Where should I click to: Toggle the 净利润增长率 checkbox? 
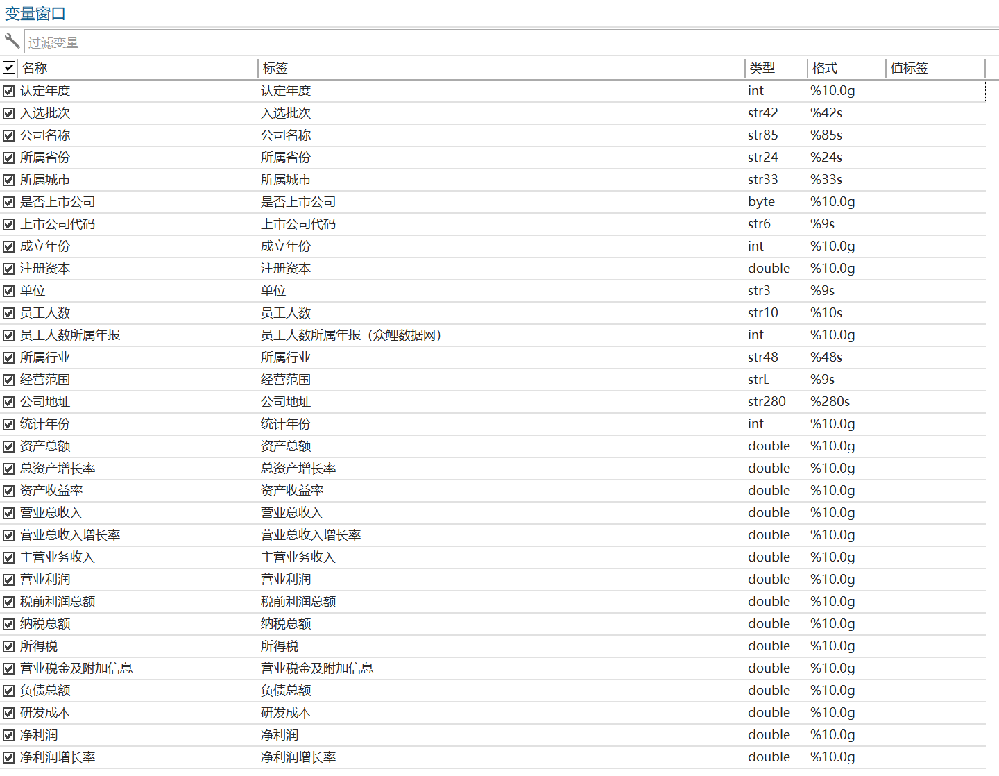pyautogui.click(x=9, y=757)
